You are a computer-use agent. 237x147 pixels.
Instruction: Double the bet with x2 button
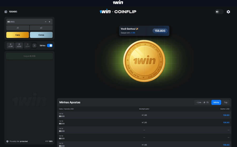(x=41, y=28)
